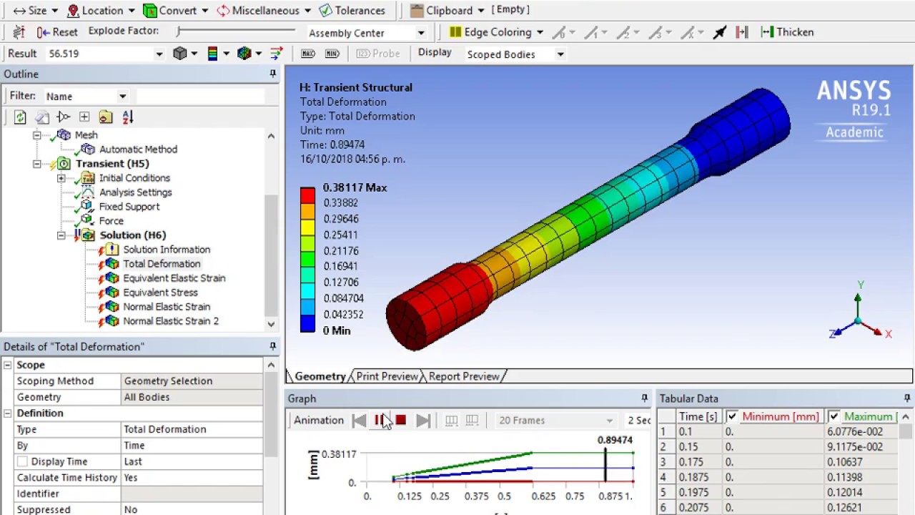Switch to the Geometry tab
The width and height of the screenshot is (915, 515).
(x=319, y=376)
